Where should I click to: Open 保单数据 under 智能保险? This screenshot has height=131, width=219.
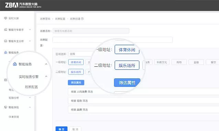tap(14, 117)
